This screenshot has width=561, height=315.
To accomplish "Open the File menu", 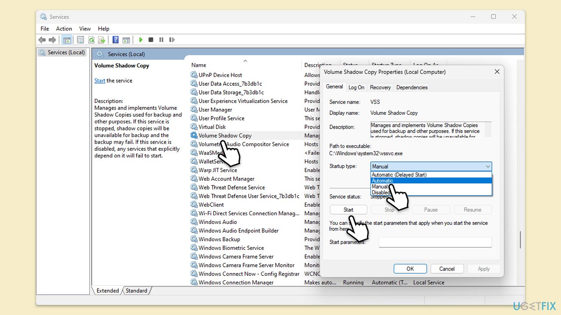I will (x=45, y=28).
